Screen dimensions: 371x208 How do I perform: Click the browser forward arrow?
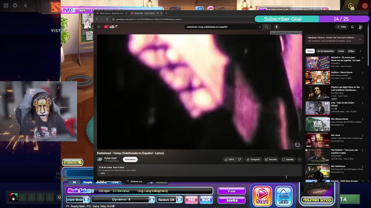click(102, 19)
